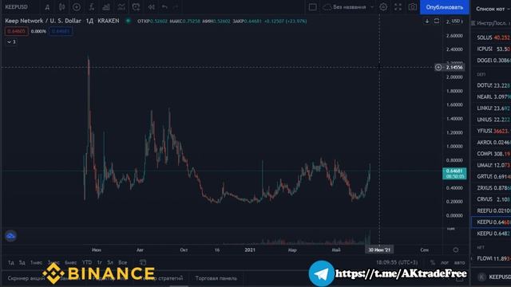Image resolution: width=511 pixels, height=287 pixels.
Task: Click the green data status dot beside KRAKEN
Action: pyautogui.click(x=129, y=21)
